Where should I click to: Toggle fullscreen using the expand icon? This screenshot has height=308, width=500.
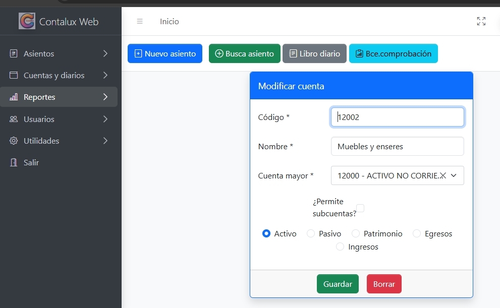(x=481, y=21)
